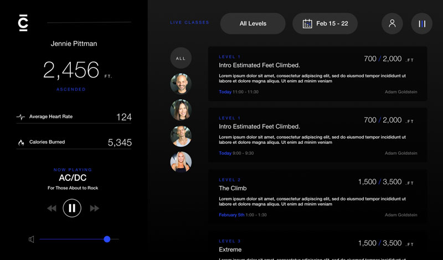Skip back with the rewind icon

(x=51, y=209)
